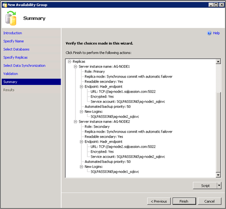Viewport: 226px width, 209px height.
Task: Click the scroll up arrow in the summary list
Action: click(218, 61)
